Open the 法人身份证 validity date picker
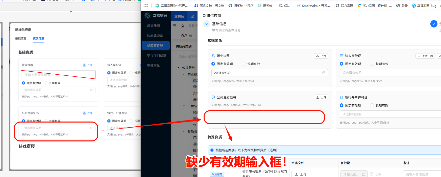Screen dimensions: 441x177 tap(390, 73)
